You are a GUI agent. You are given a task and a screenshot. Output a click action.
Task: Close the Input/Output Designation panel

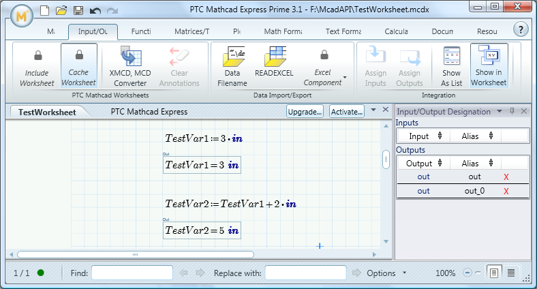pos(523,111)
